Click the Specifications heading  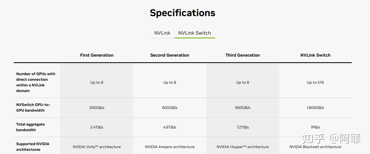tap(182, 13)
